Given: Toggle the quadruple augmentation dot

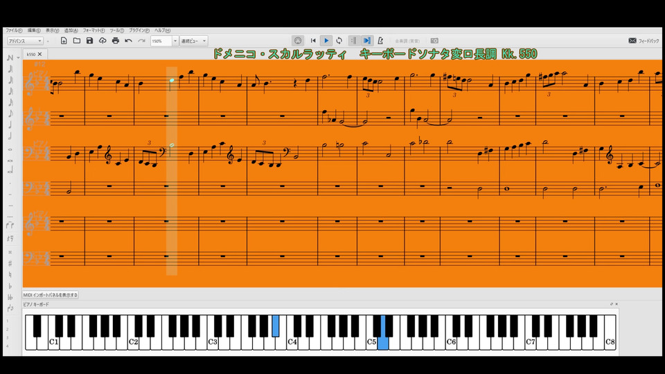Looking at the screenshot, I should click(x=10, y=216).
